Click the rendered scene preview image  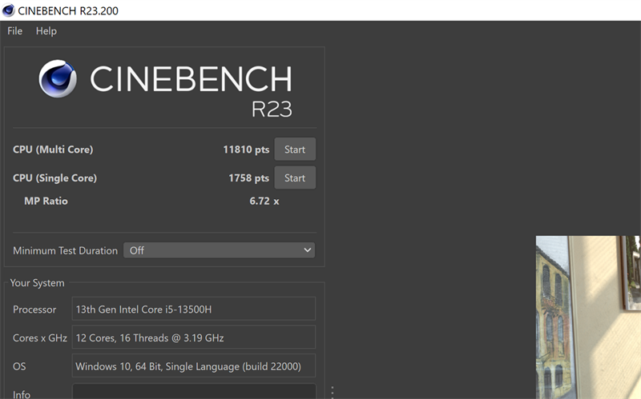click(x=588, y=317)
